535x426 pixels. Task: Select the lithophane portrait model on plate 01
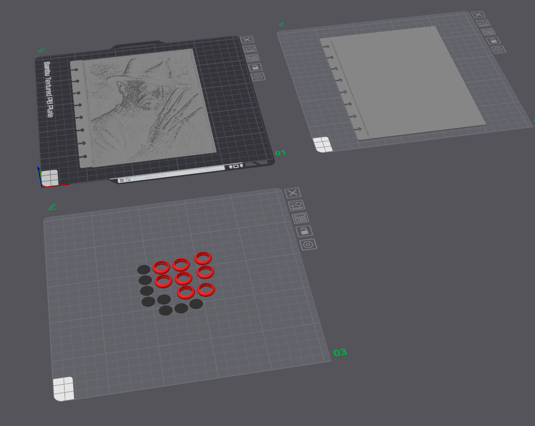tap(143, 108)
